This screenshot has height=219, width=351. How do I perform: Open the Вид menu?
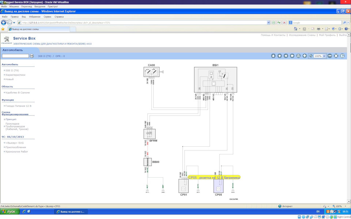(x=24, y=17)
